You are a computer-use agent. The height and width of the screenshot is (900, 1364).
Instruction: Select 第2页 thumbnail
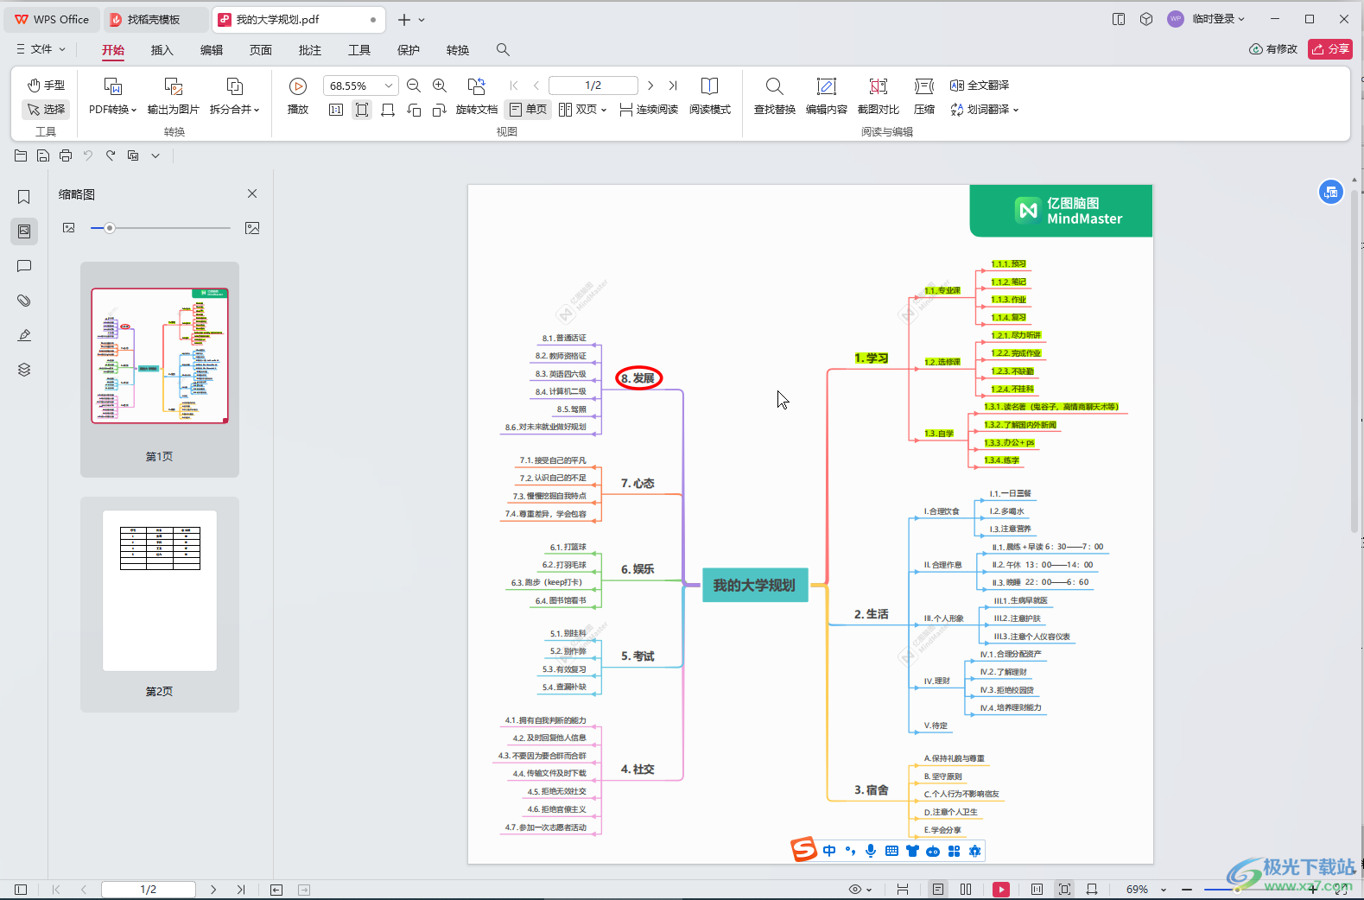pyautogui.click(x=160, y=605)
